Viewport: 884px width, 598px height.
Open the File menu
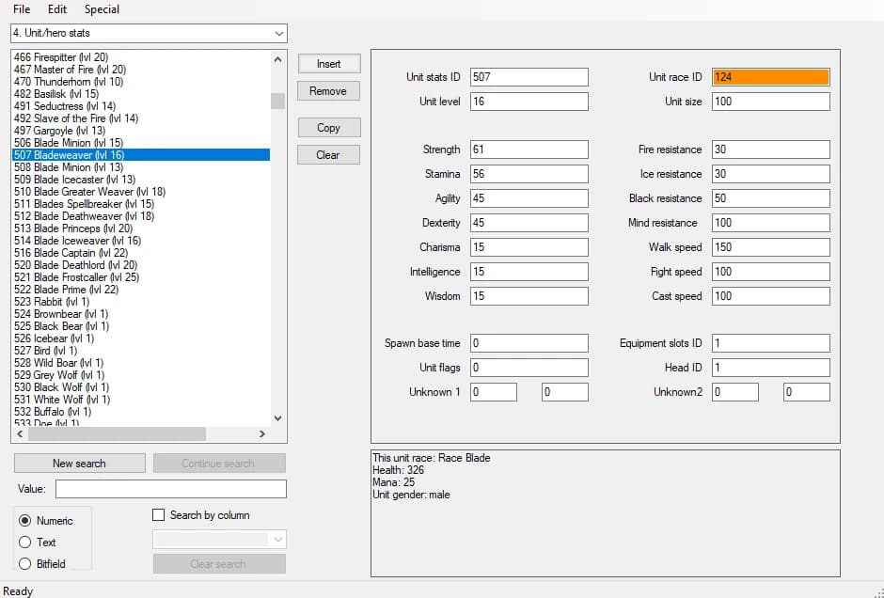(22, 9)
